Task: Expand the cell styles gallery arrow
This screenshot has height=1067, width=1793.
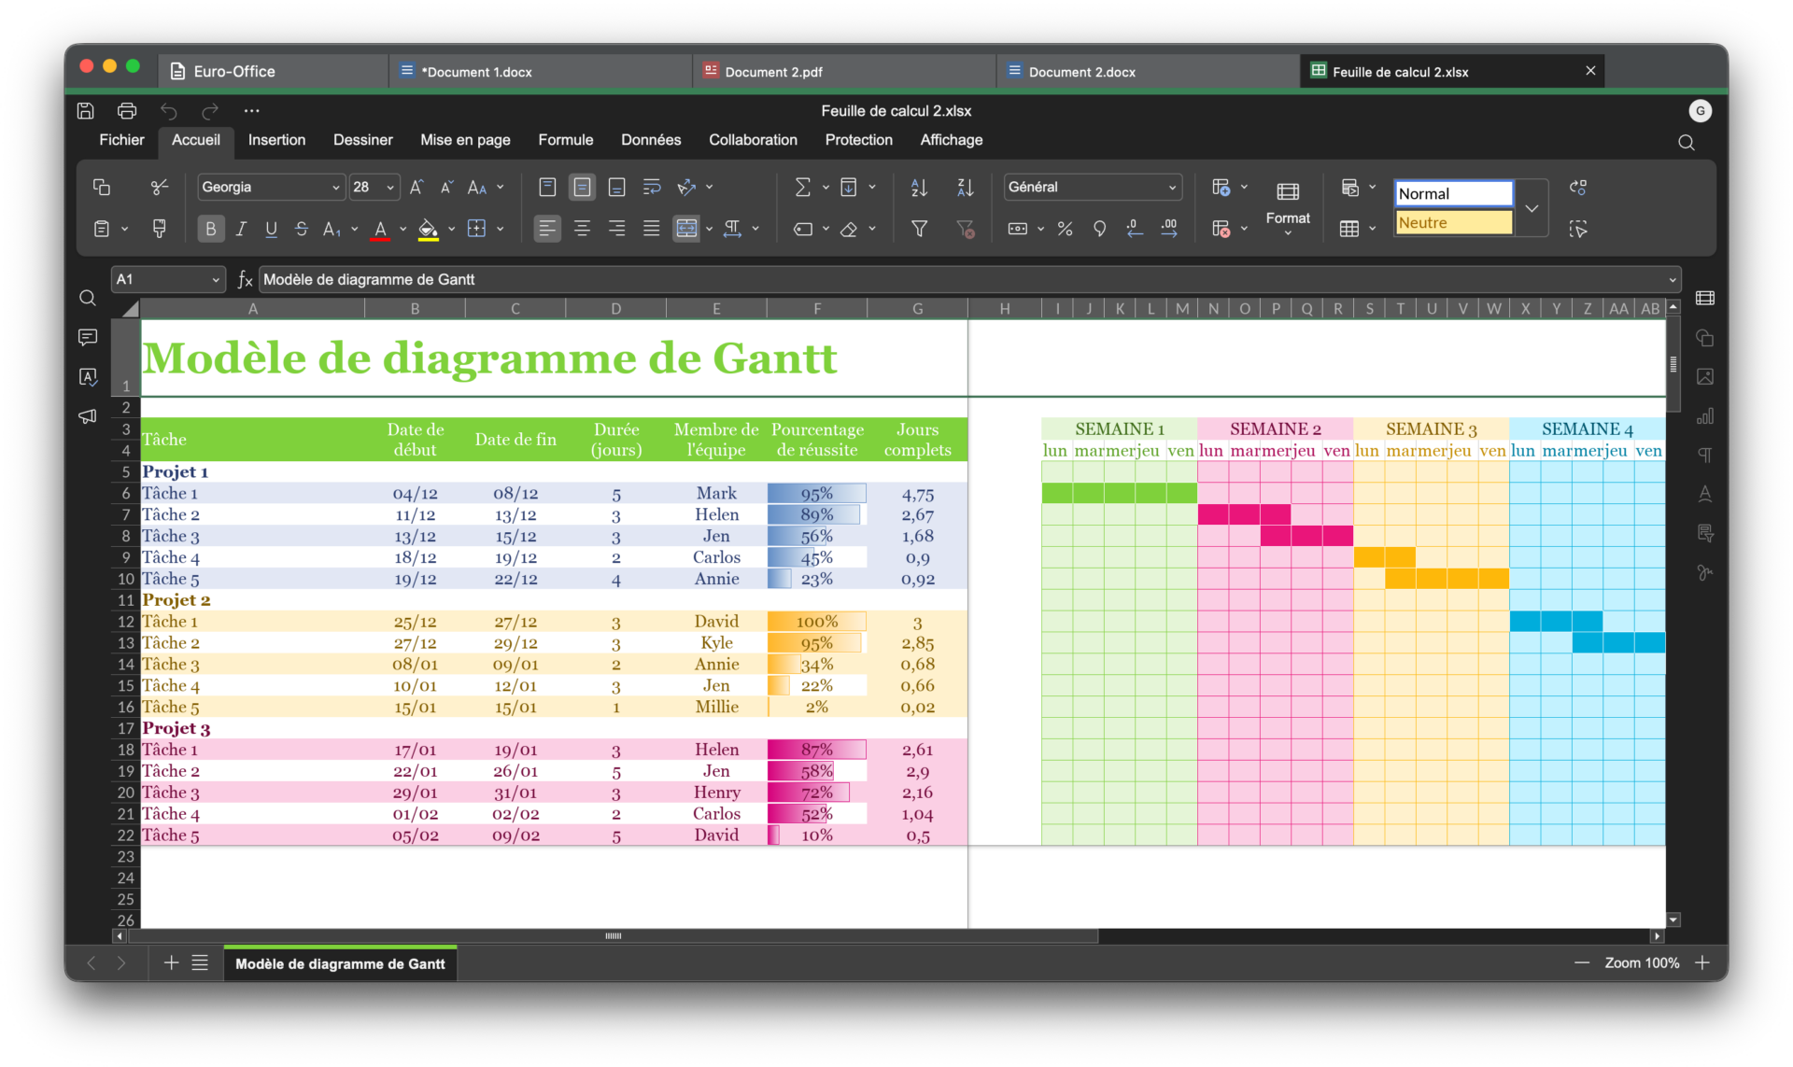Action: (1532, 208)
